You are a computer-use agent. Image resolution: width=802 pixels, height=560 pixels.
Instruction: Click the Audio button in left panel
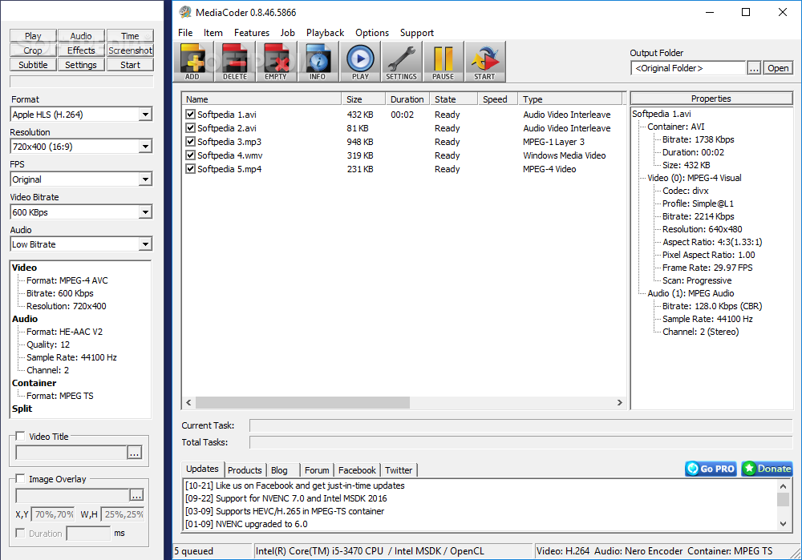tap(81, 36)
